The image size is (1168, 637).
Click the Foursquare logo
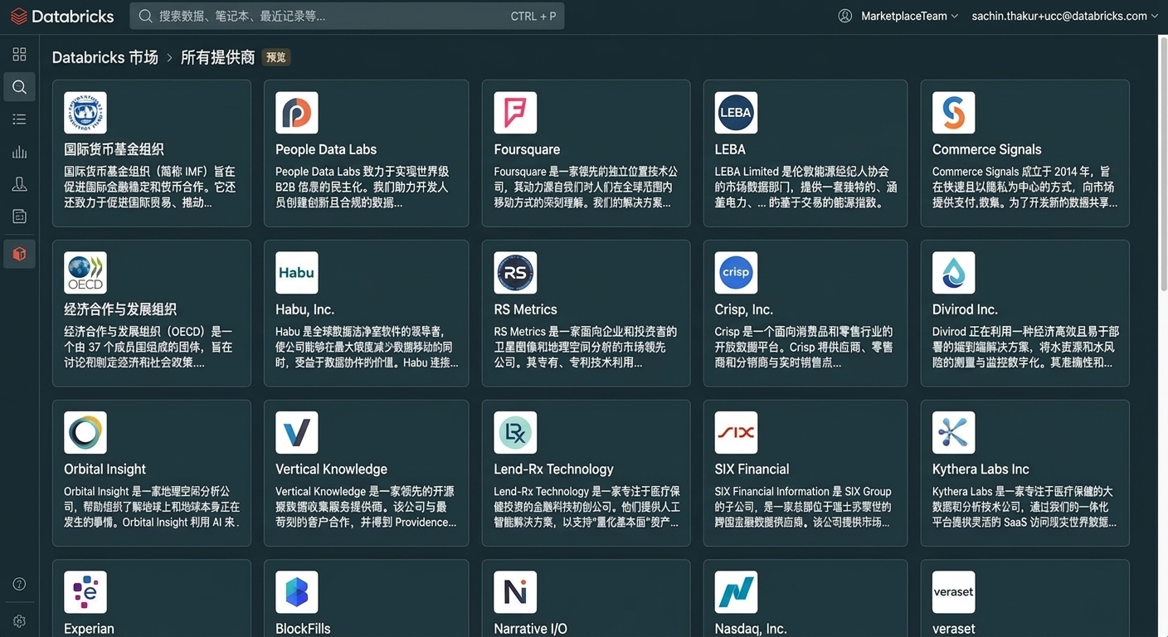[515, 113]
